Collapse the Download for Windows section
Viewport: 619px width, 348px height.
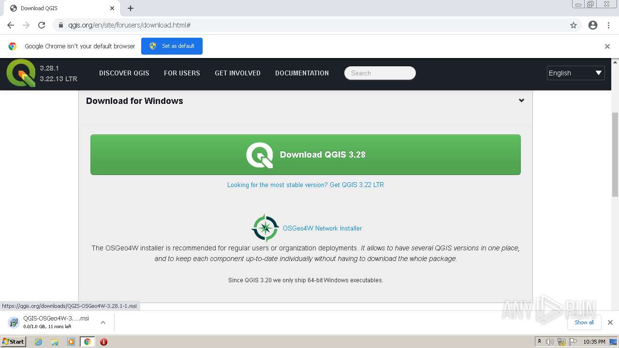pos(521,101)
